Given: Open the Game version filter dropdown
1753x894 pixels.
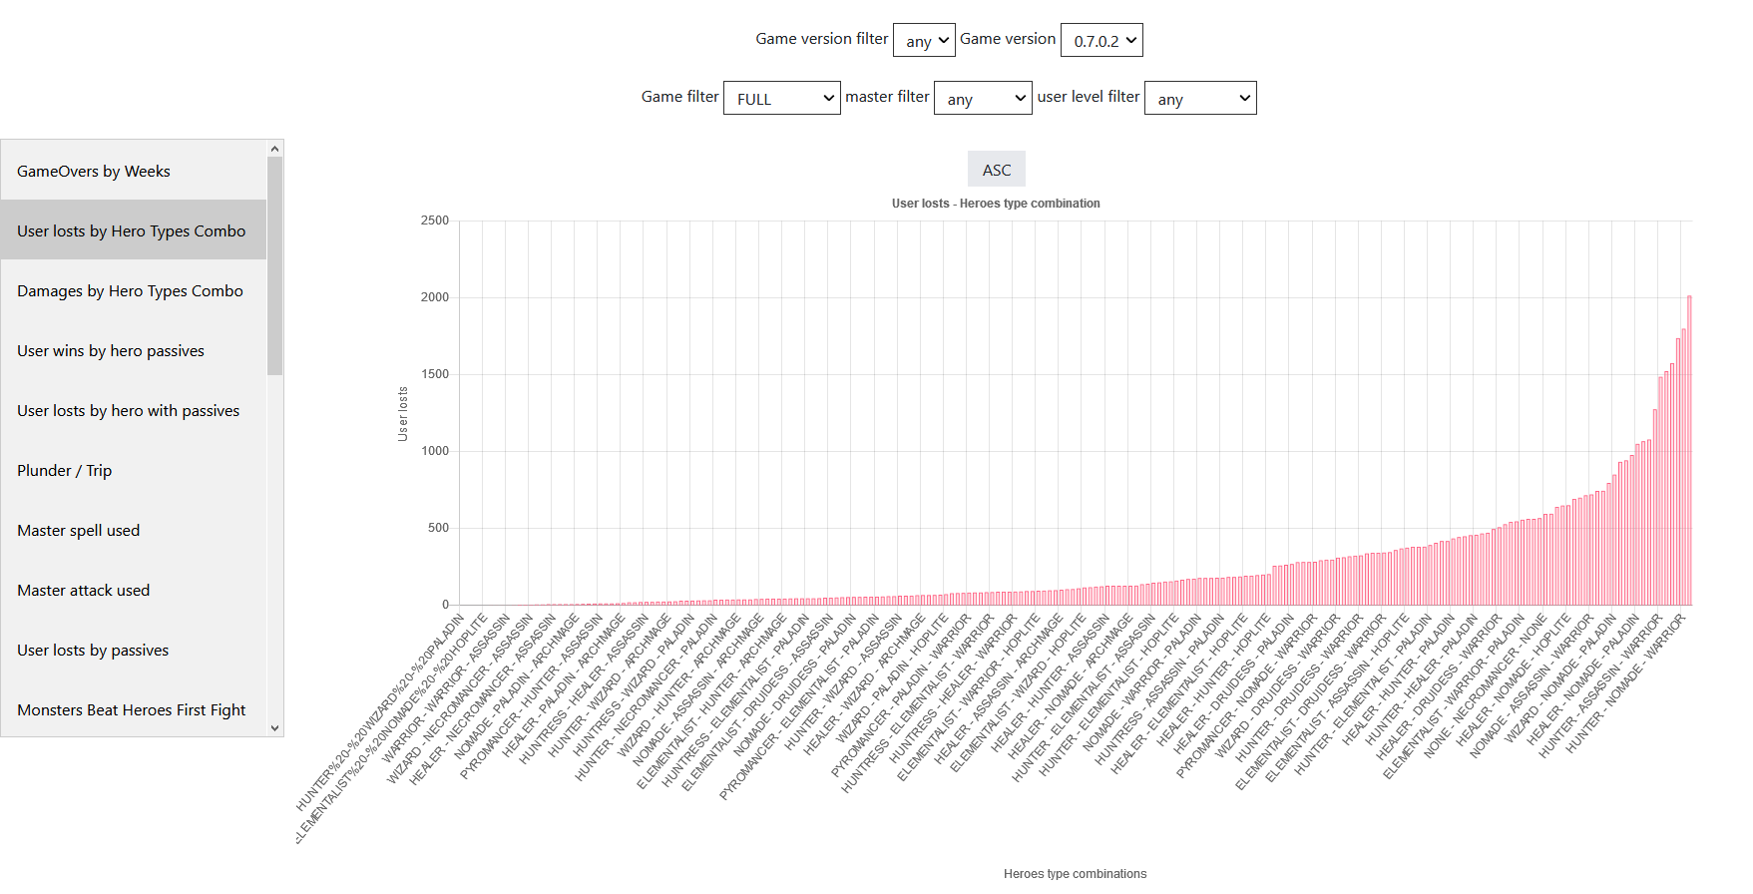Looking at the screenshot, I should (923, 41).
